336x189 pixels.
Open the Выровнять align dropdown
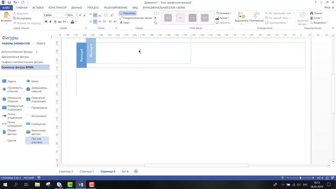(x=241, y=18)
